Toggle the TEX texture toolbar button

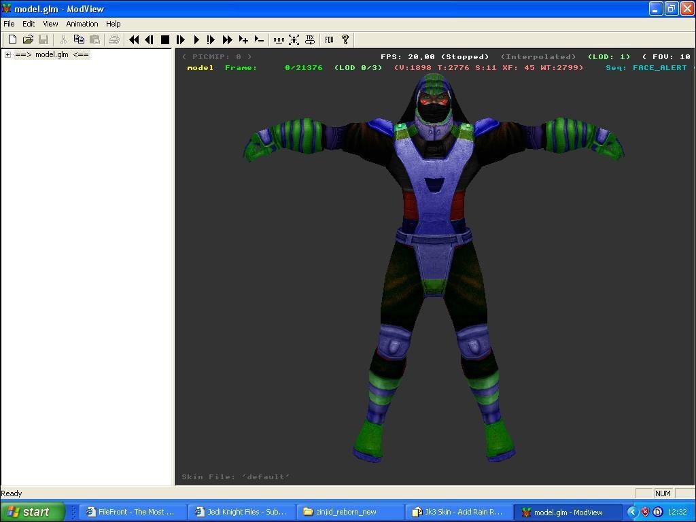tap(310, 40)
